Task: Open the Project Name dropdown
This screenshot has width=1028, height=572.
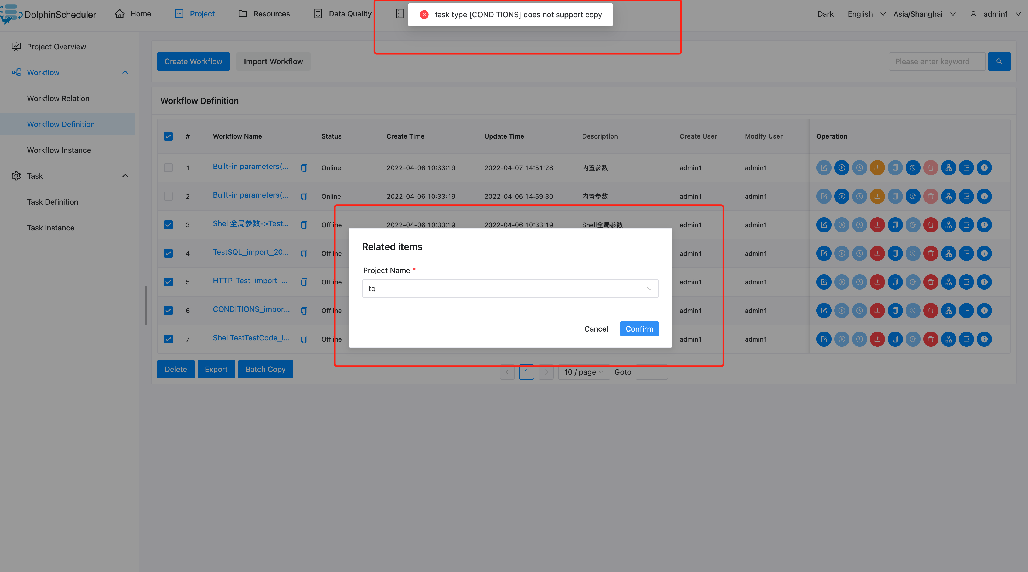Action: (x=510, y=288)
